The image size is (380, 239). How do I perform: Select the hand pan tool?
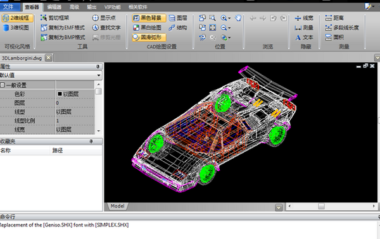pyautogui.click(x=238, y=18)
